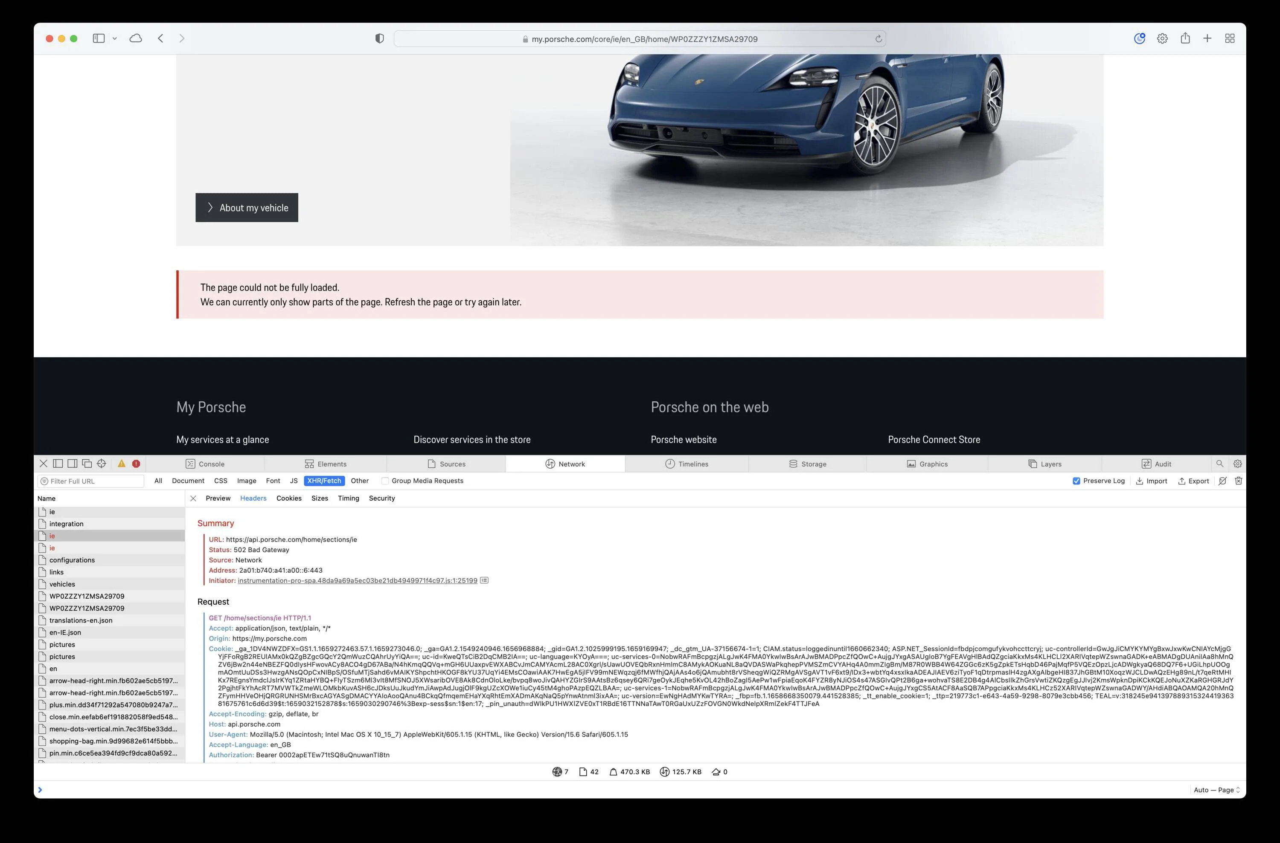Screen dimensions: 1280x843
Task: Enable Group Media Requests checkbox
Action: (385, 481)
